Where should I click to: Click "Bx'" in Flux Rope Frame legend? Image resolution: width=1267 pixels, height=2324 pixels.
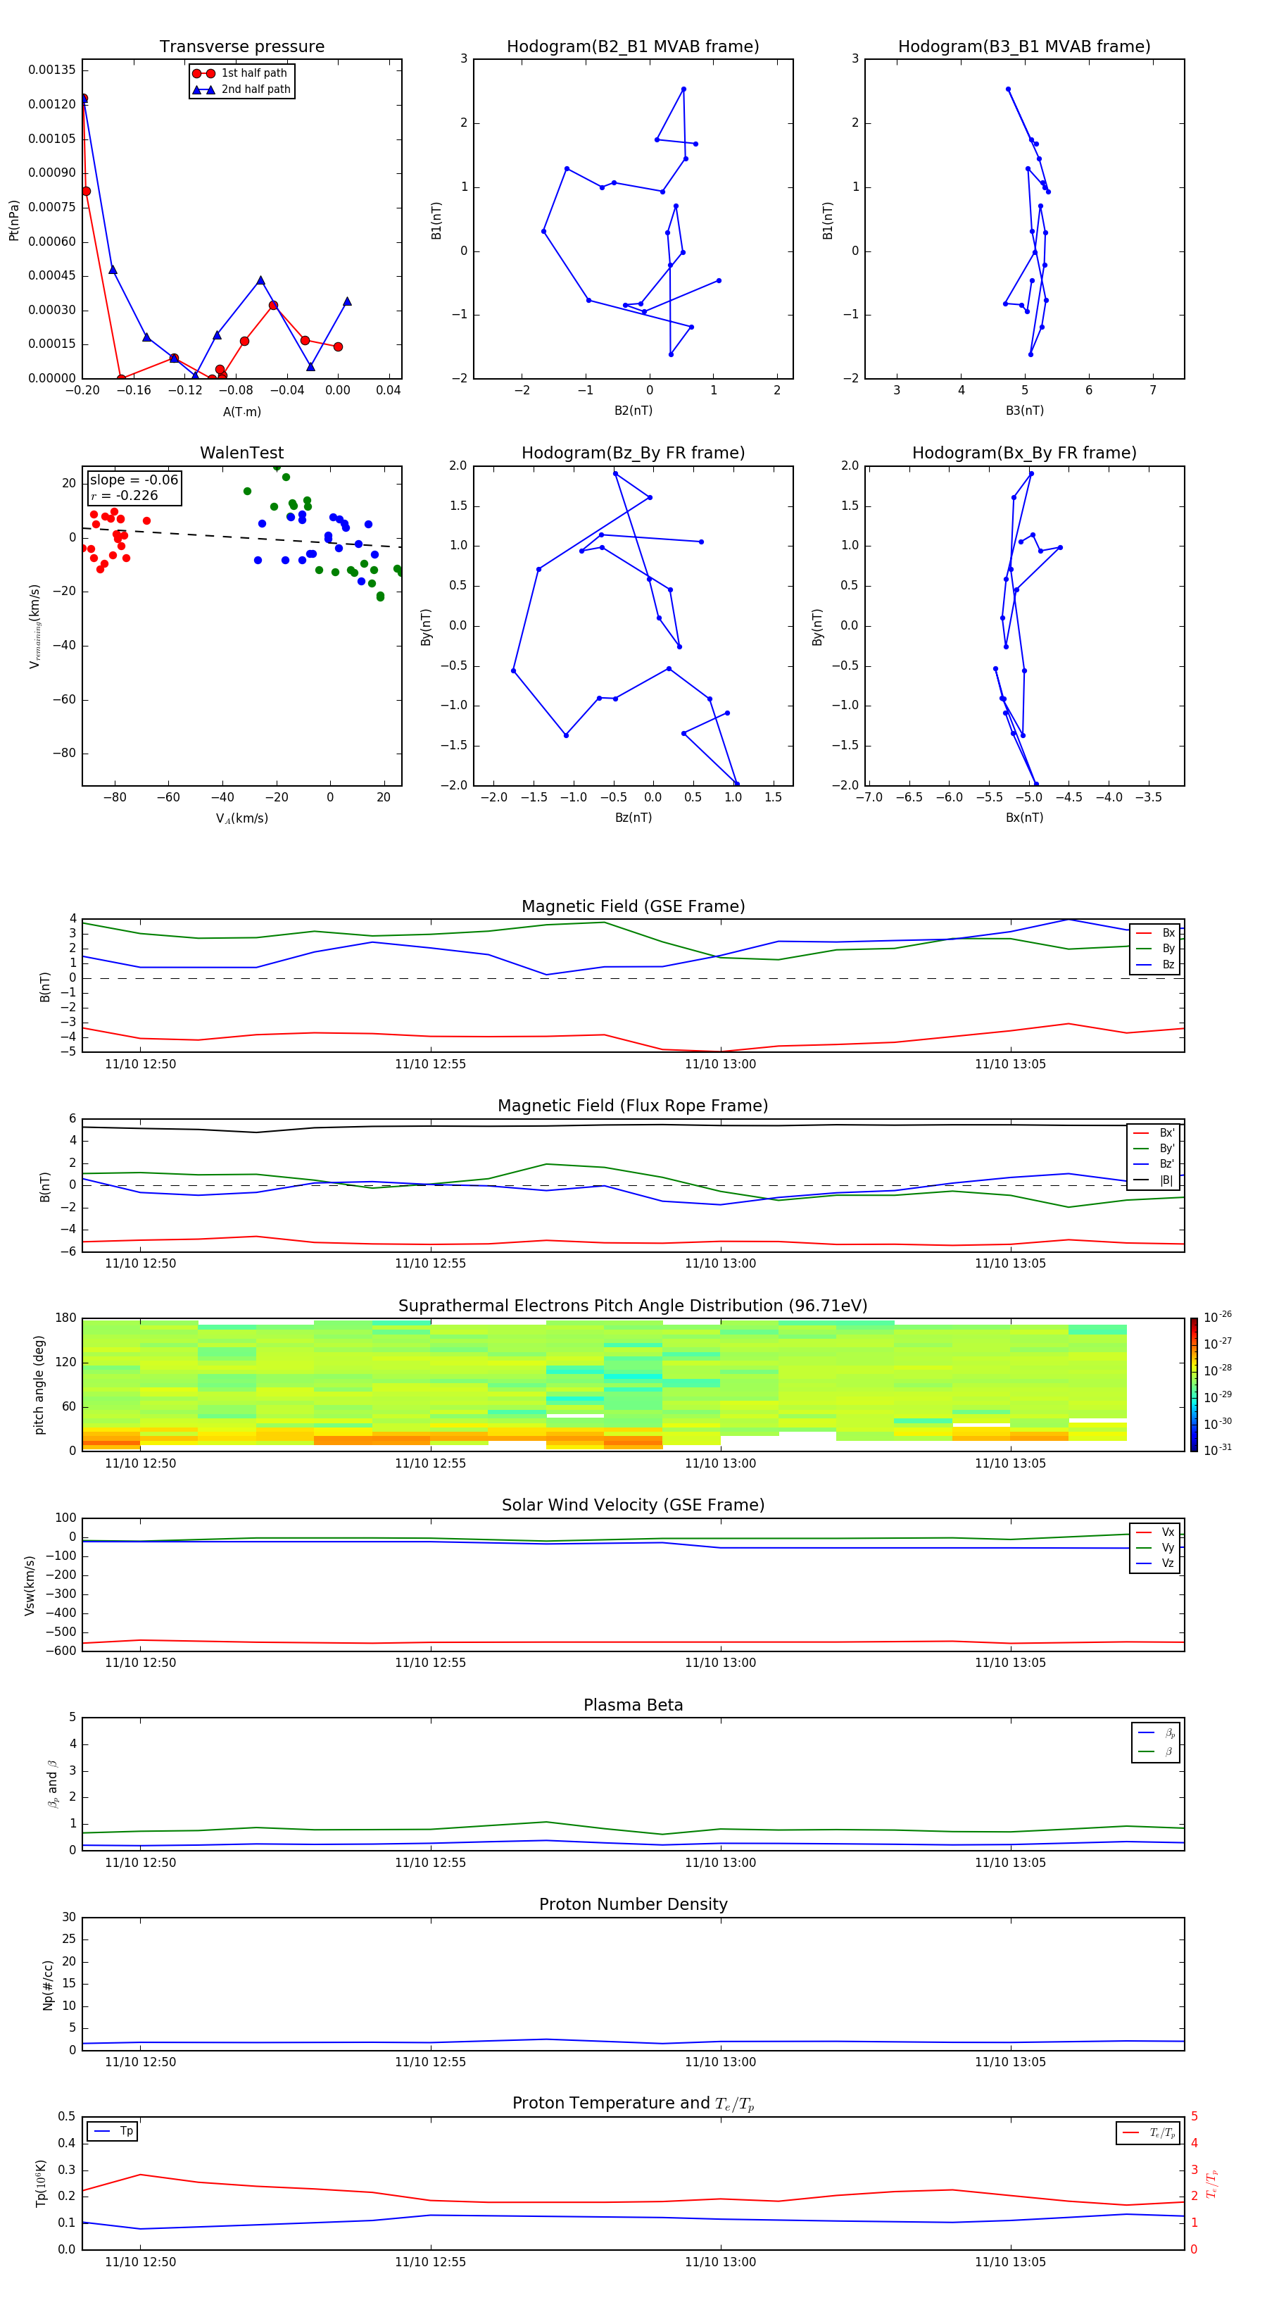[x=1167, y=1133]
